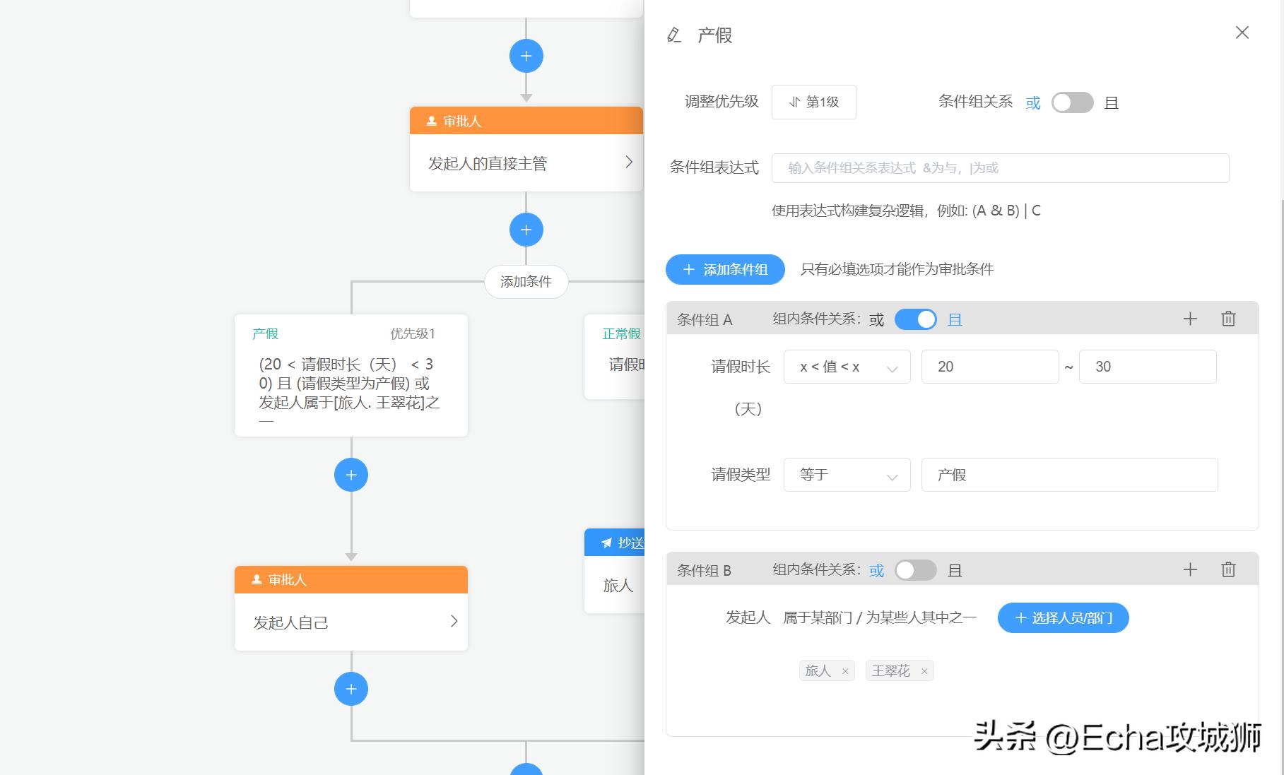Click the trash icon to delete 条件组 A
Image resolution: width=1284 pixels, height=775 pixels.
point(1228,319)
